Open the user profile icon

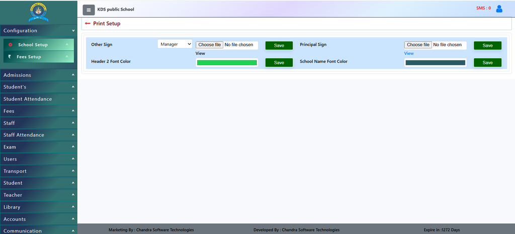pyautogui.click(x=499, y=9)
